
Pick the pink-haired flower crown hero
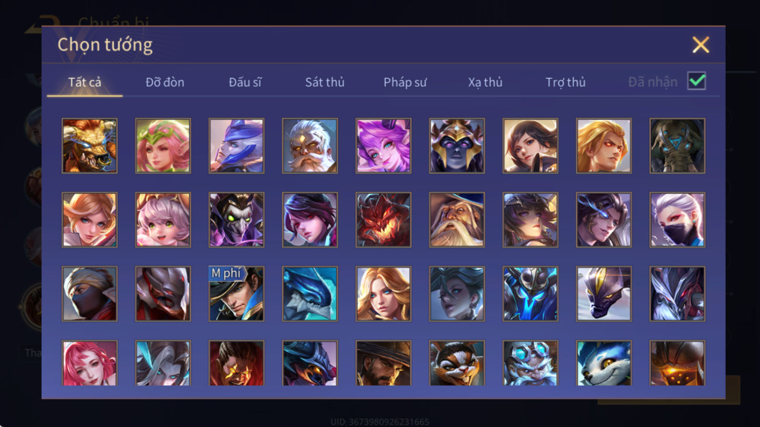(x=163, y=146)
